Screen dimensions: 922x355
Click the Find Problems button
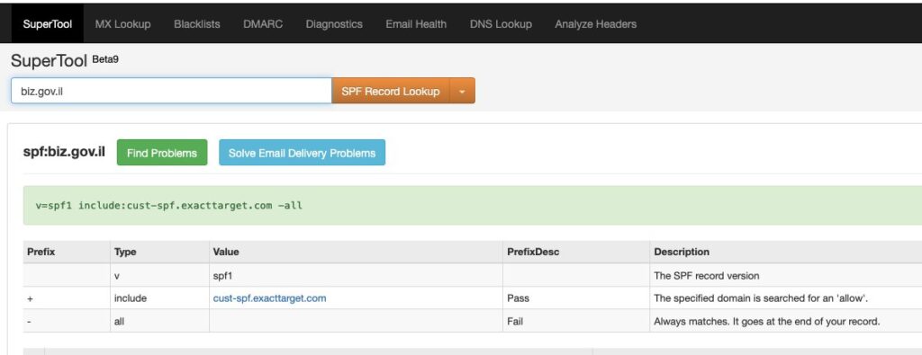point(162,153)
